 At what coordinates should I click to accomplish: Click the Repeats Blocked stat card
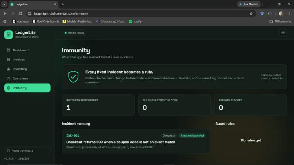point(251,105)
